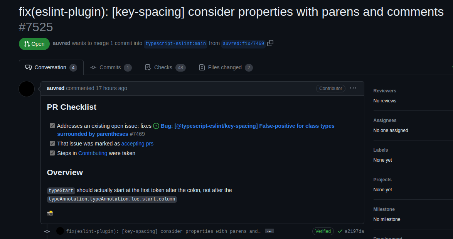Click the typescript-eslint:main branch label

[x=175, y=43]
